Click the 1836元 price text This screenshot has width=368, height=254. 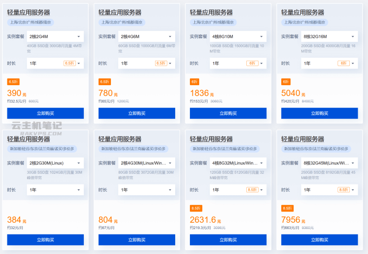202,93
